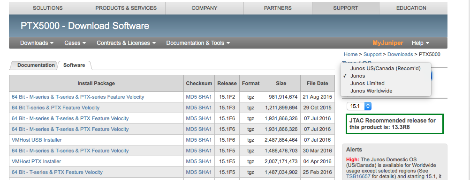Open the COMPANY navigation tab
The width and height of the screenshot is (470, 180).
205,8
